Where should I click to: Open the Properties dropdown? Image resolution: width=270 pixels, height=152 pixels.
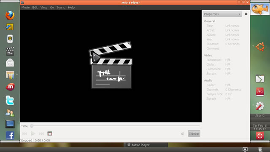point(222,14)
